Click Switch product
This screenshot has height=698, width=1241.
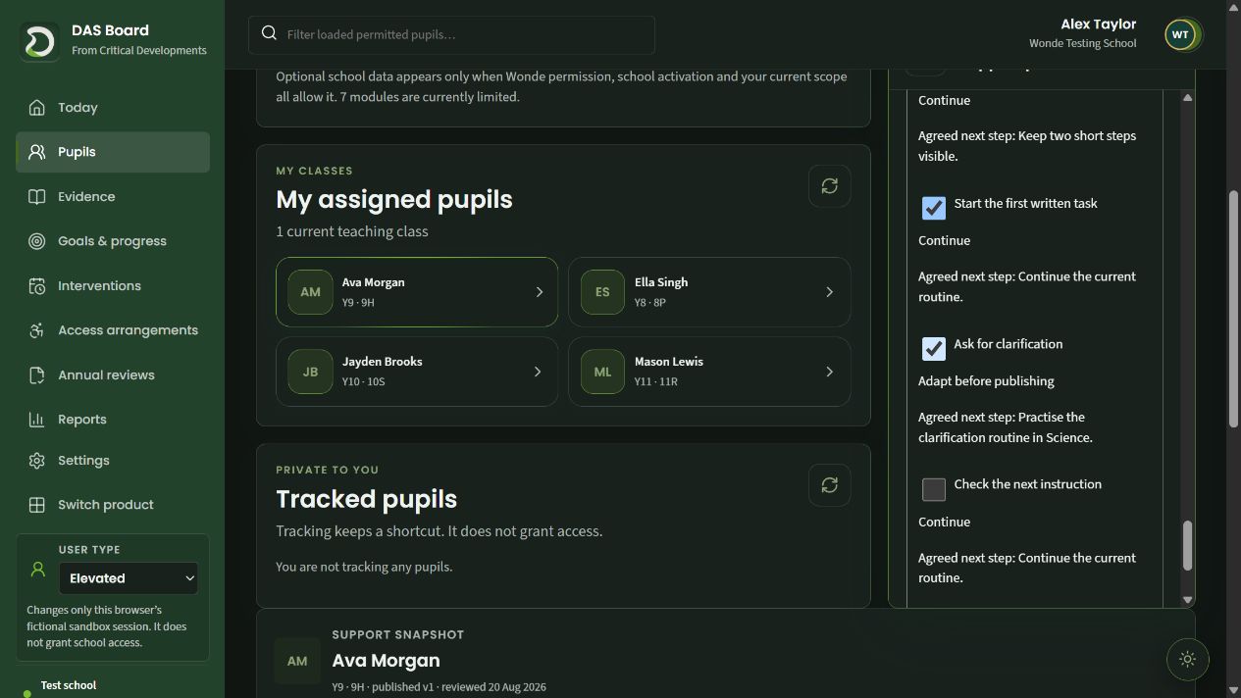pyautogui.click(x=113, y=505)
